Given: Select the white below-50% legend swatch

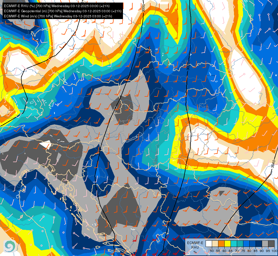Looking at the screenshot, I should [209, 243].
